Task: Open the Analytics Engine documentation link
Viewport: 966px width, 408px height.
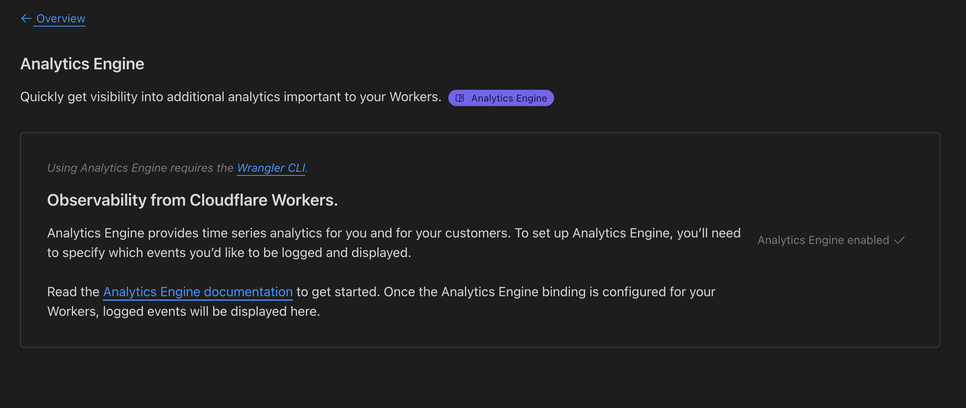Action: [198, 292]
